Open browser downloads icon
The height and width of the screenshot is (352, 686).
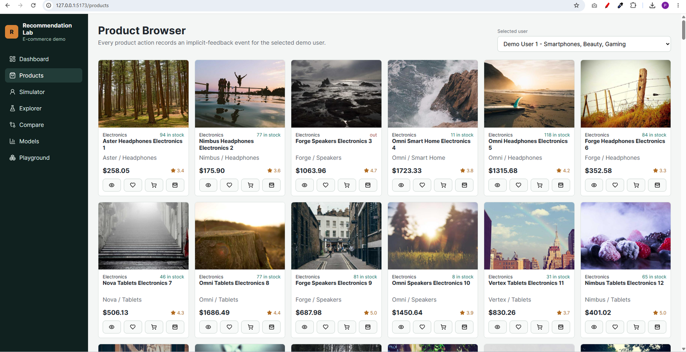[652, 6]
